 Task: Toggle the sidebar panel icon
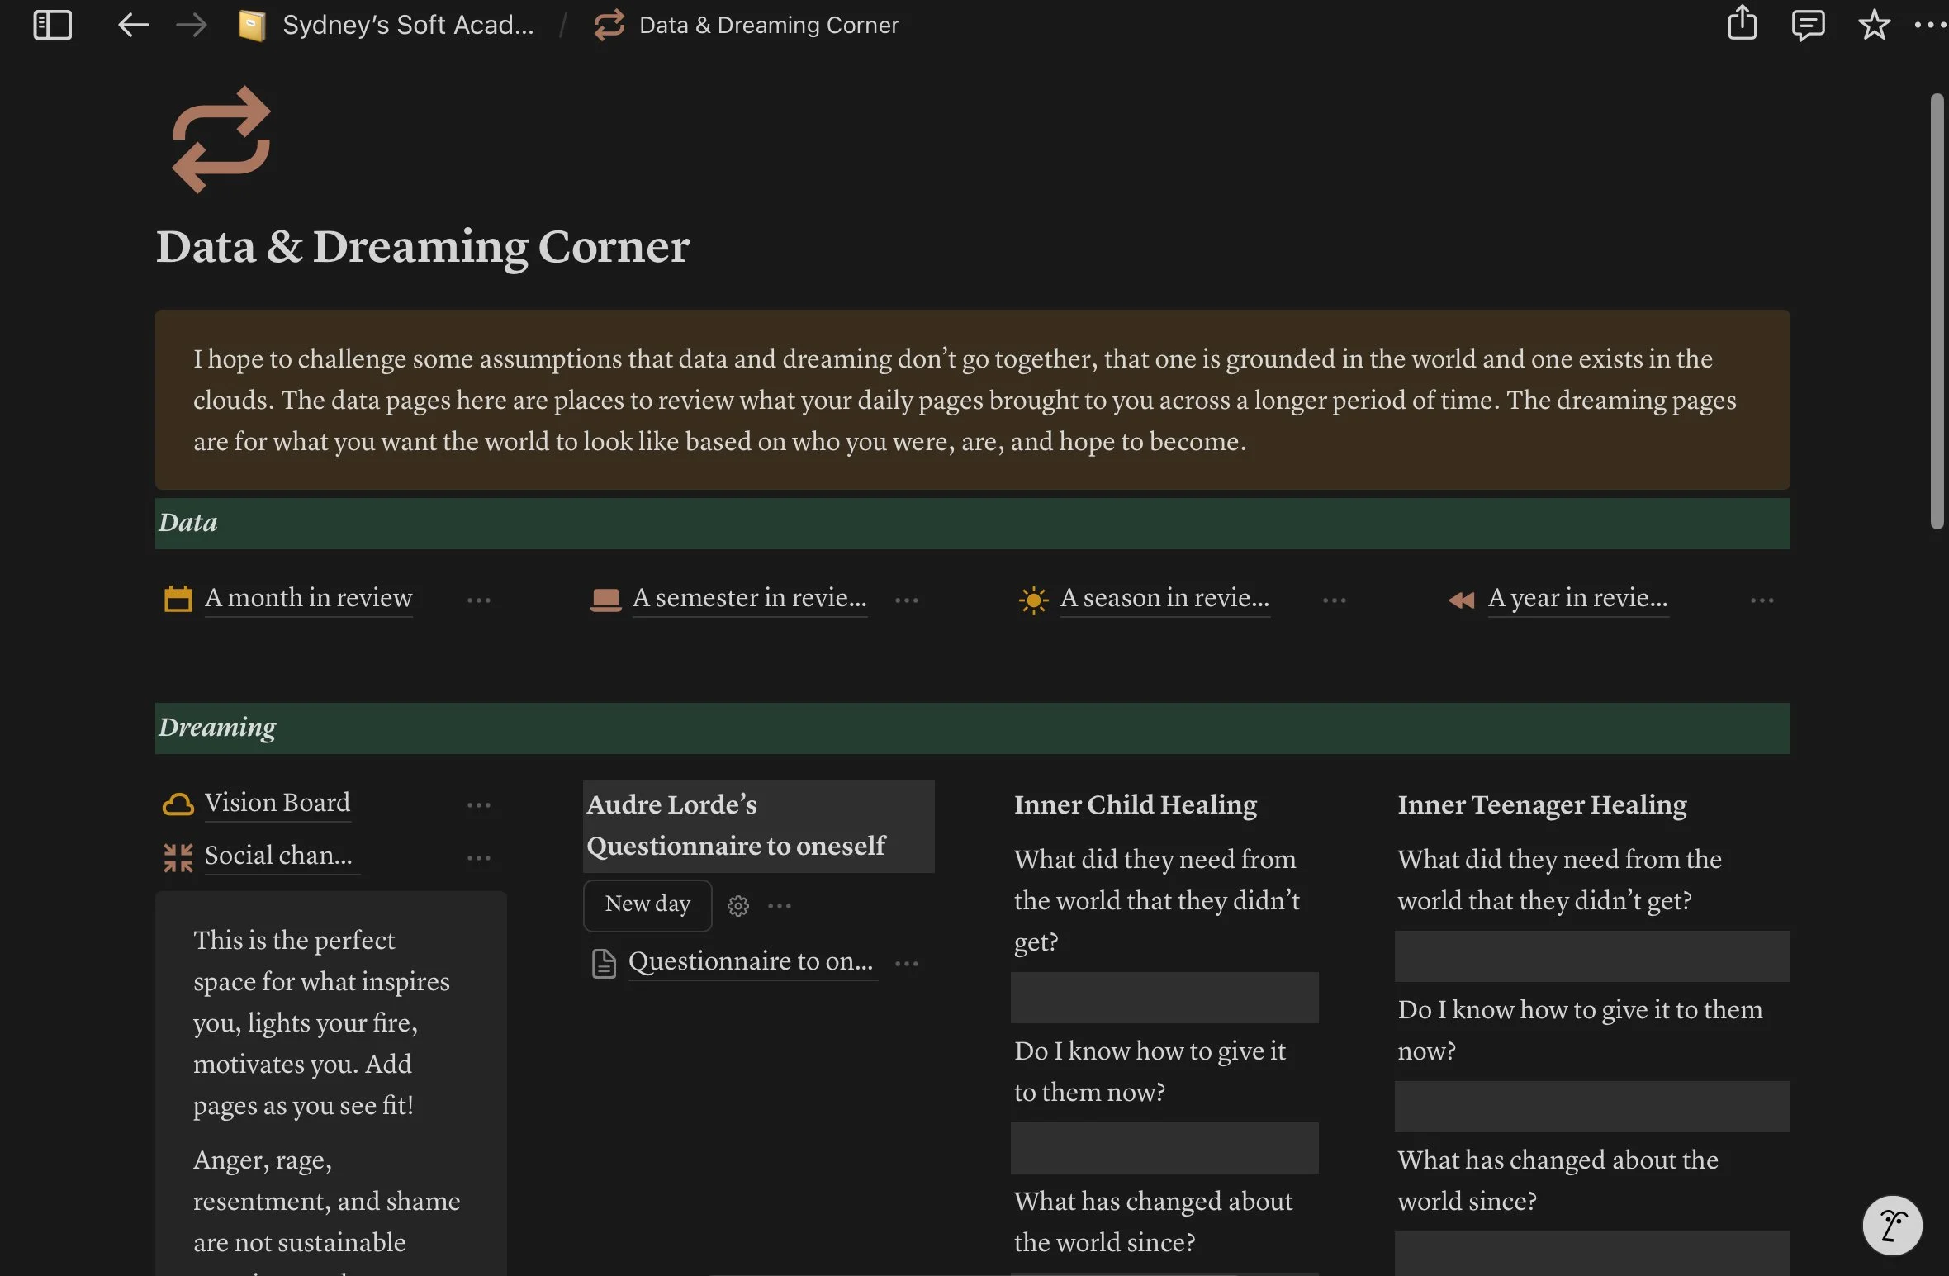(52, 25)
